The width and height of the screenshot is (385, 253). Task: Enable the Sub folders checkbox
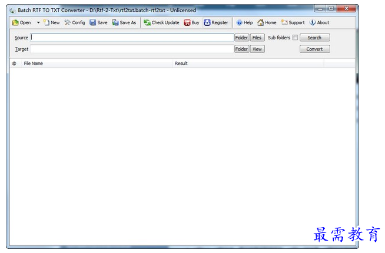pos(295,38)
